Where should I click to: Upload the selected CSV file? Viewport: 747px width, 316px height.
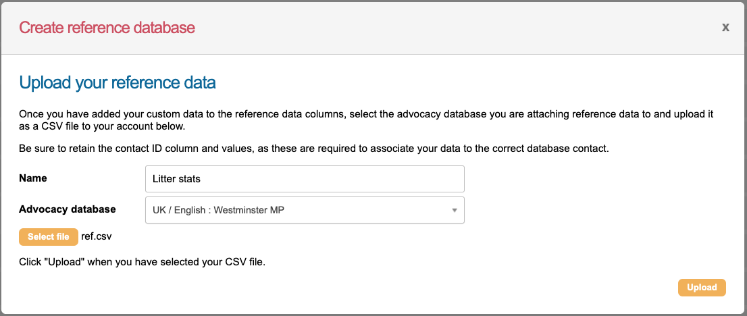click(x=702, y=288)
